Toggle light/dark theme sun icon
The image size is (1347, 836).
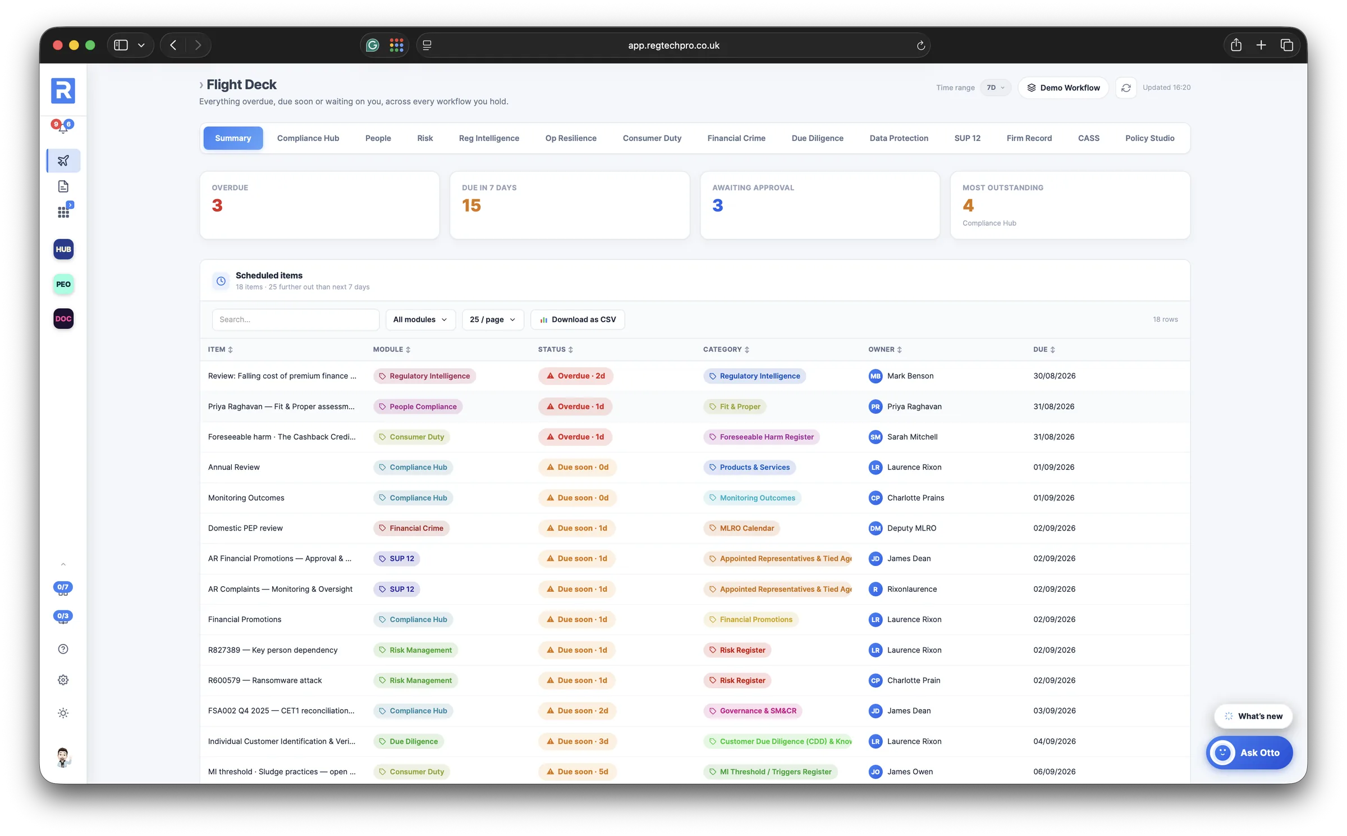click(63, 713)
